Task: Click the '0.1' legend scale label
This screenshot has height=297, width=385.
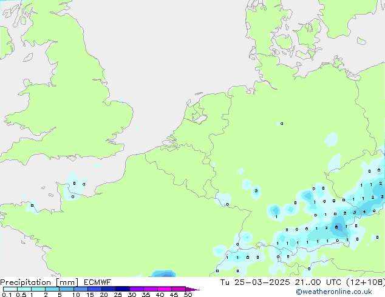Action: pos(7,295)
